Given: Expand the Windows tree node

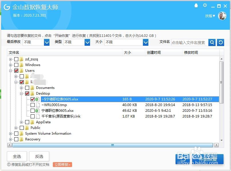Looking at the screenshot, I should click(x=10, y=65).
